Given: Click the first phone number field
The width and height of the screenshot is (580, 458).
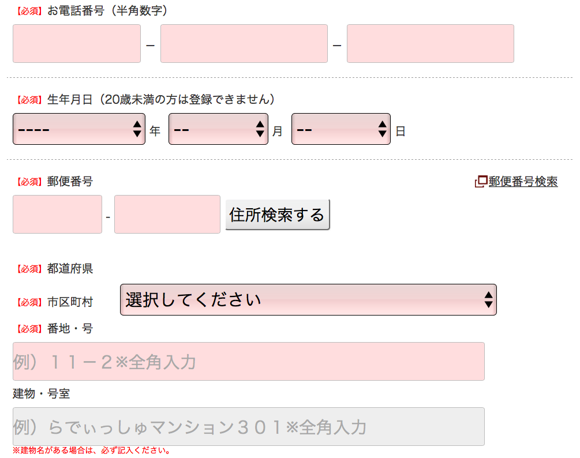Looking at the screenshot, I should 77,43.
